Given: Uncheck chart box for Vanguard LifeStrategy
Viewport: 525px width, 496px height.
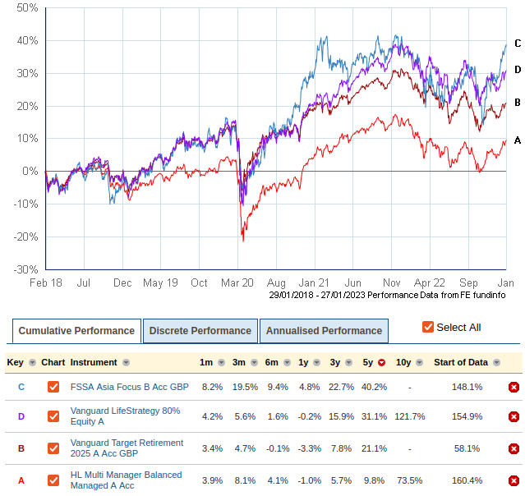Looking at the screenshot, I should (53, 417).
